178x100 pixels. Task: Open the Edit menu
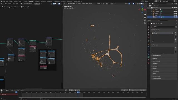click(7, 1)
